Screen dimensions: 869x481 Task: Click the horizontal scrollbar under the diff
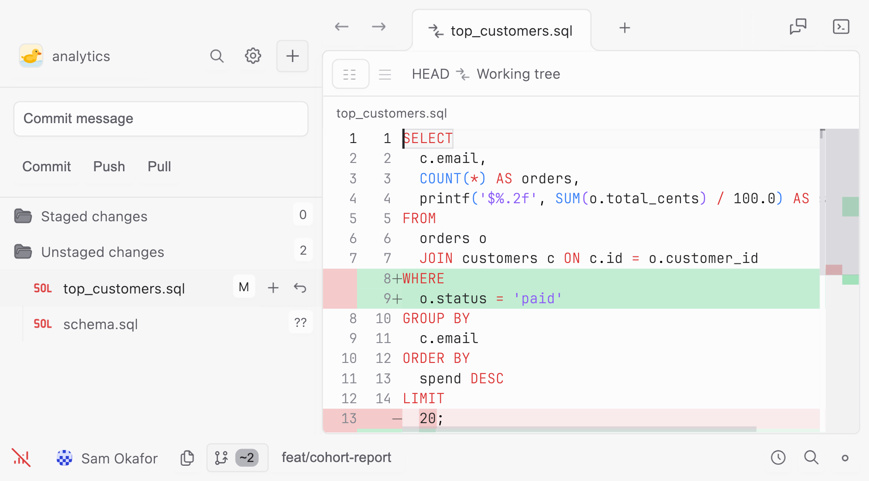tap(579, 430)
